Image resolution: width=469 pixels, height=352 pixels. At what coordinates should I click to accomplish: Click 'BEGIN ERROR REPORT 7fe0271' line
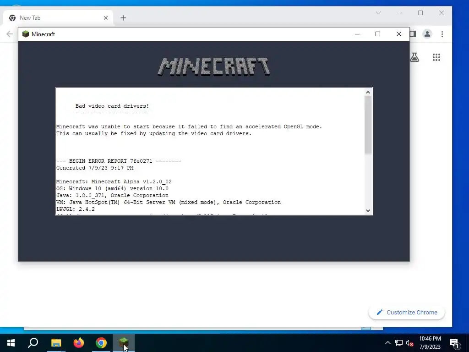coord(119,161)
